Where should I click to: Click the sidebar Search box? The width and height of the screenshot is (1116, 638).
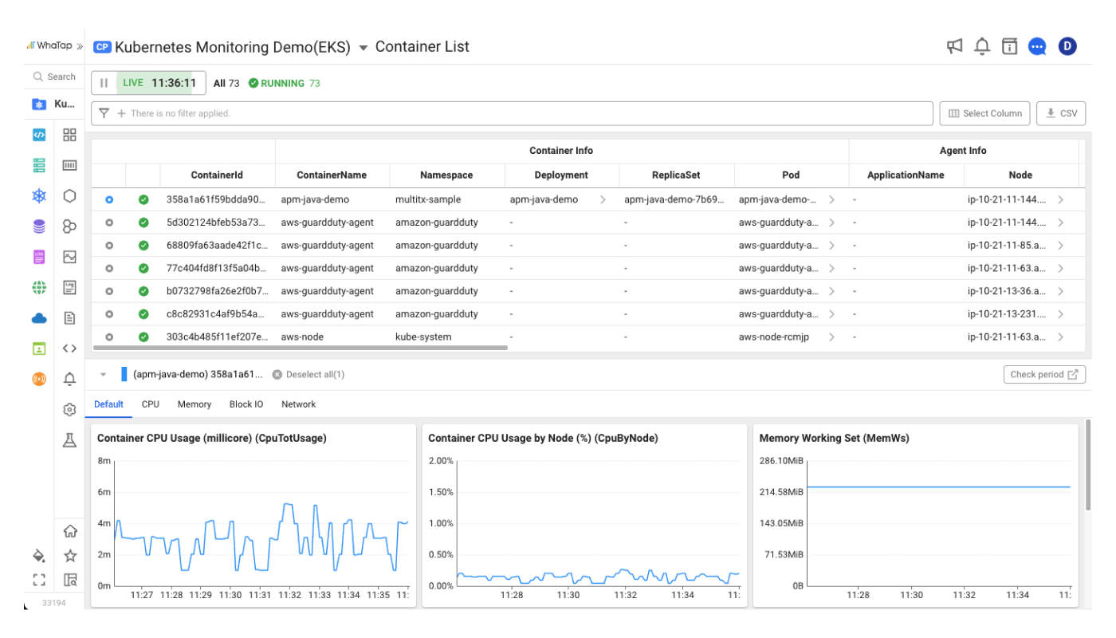pyautogui.click(x=54, y=77)
